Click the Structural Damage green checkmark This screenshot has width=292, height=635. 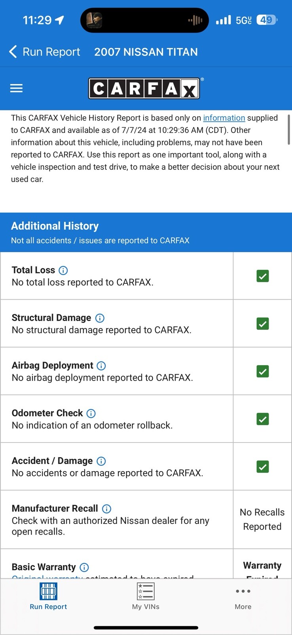(263, 323)
